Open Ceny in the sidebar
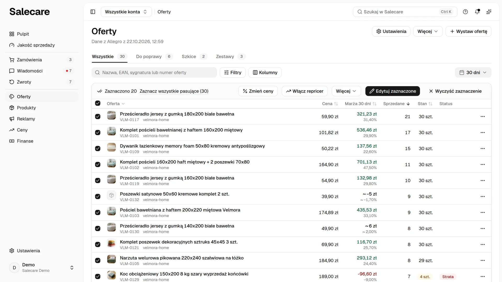Viewport: 502px width, 282px height. 42,130
